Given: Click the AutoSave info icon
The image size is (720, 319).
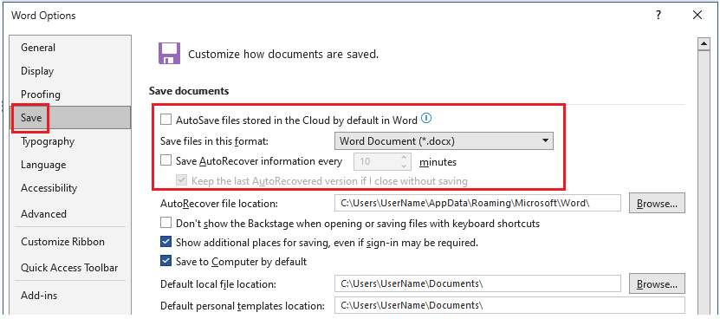Looking at the screenshot, I should [427, 119].
